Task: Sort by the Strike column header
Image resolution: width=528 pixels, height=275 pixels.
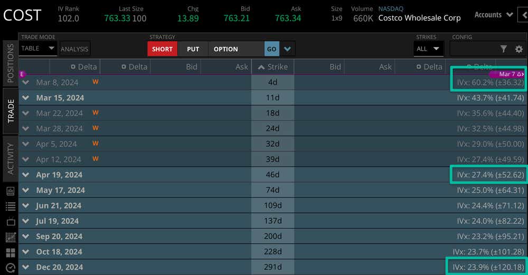Action: (x=272, y=67)
